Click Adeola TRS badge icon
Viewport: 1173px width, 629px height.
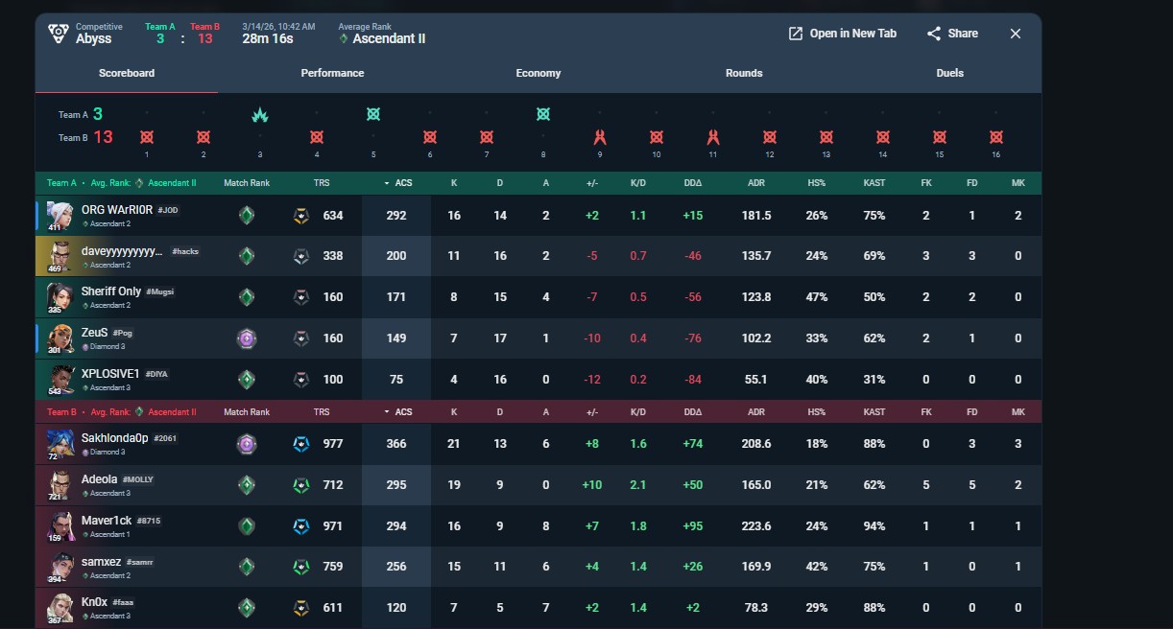301,485
